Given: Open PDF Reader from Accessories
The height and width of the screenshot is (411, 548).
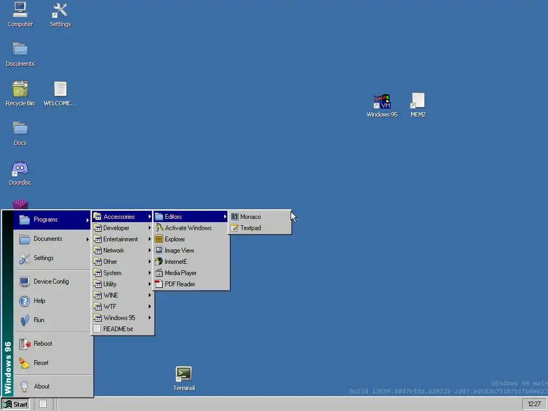Looking at the screenshot, I should pos(191,284).
